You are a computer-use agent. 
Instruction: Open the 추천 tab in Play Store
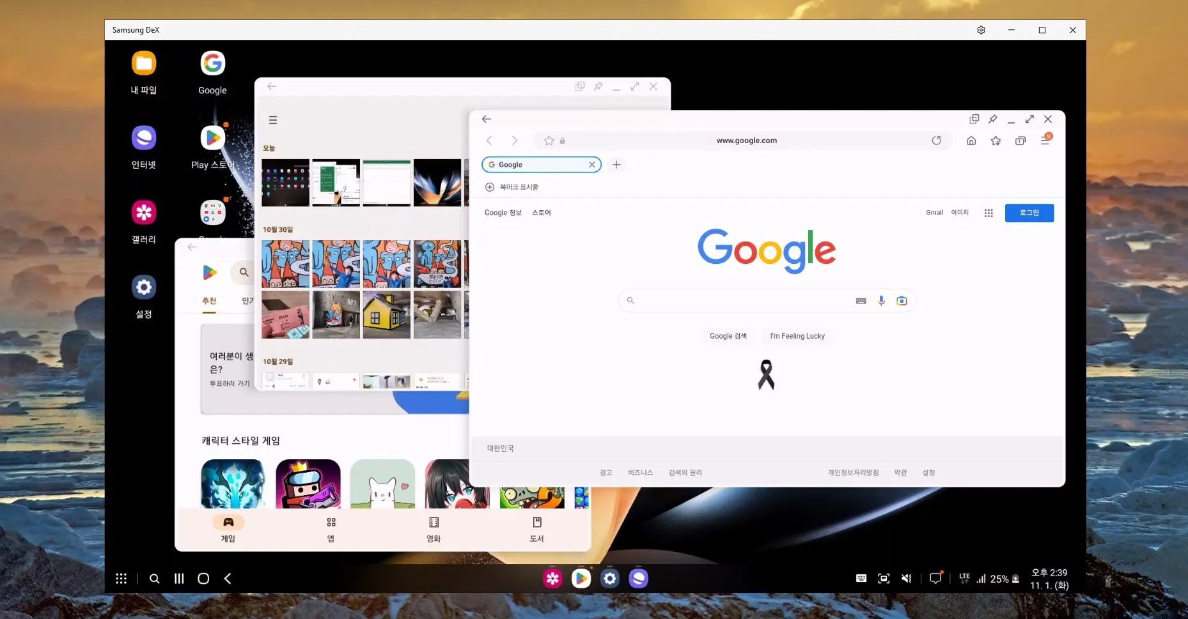[x=209, y=301]
